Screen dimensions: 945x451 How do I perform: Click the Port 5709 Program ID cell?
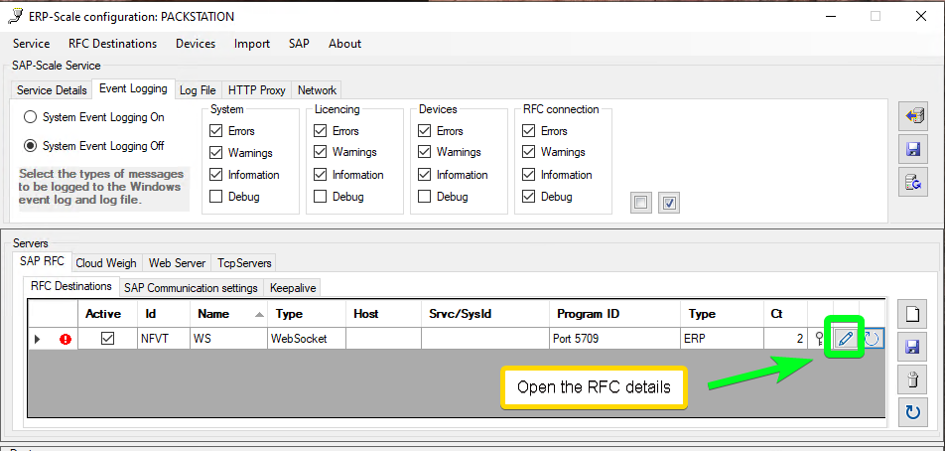coord(614,339)
